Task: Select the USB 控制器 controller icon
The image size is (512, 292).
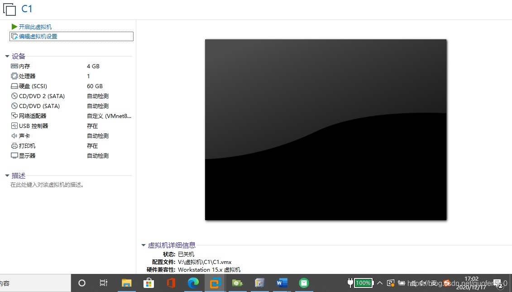Action: 14,126
